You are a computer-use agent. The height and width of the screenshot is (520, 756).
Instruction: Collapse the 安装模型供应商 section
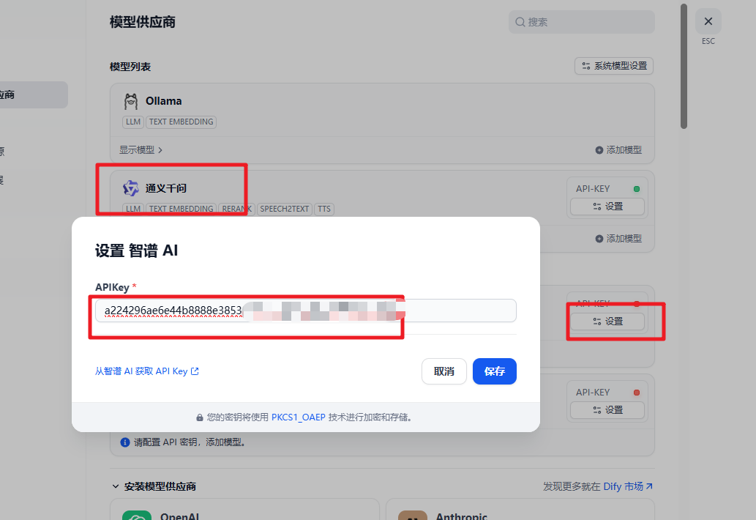pos(116,486)
